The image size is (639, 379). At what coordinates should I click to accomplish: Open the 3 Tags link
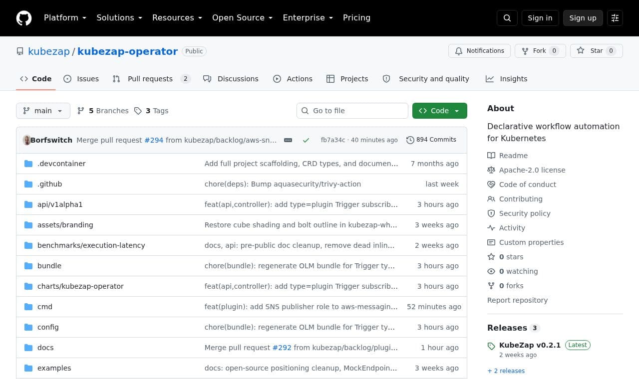151,111
